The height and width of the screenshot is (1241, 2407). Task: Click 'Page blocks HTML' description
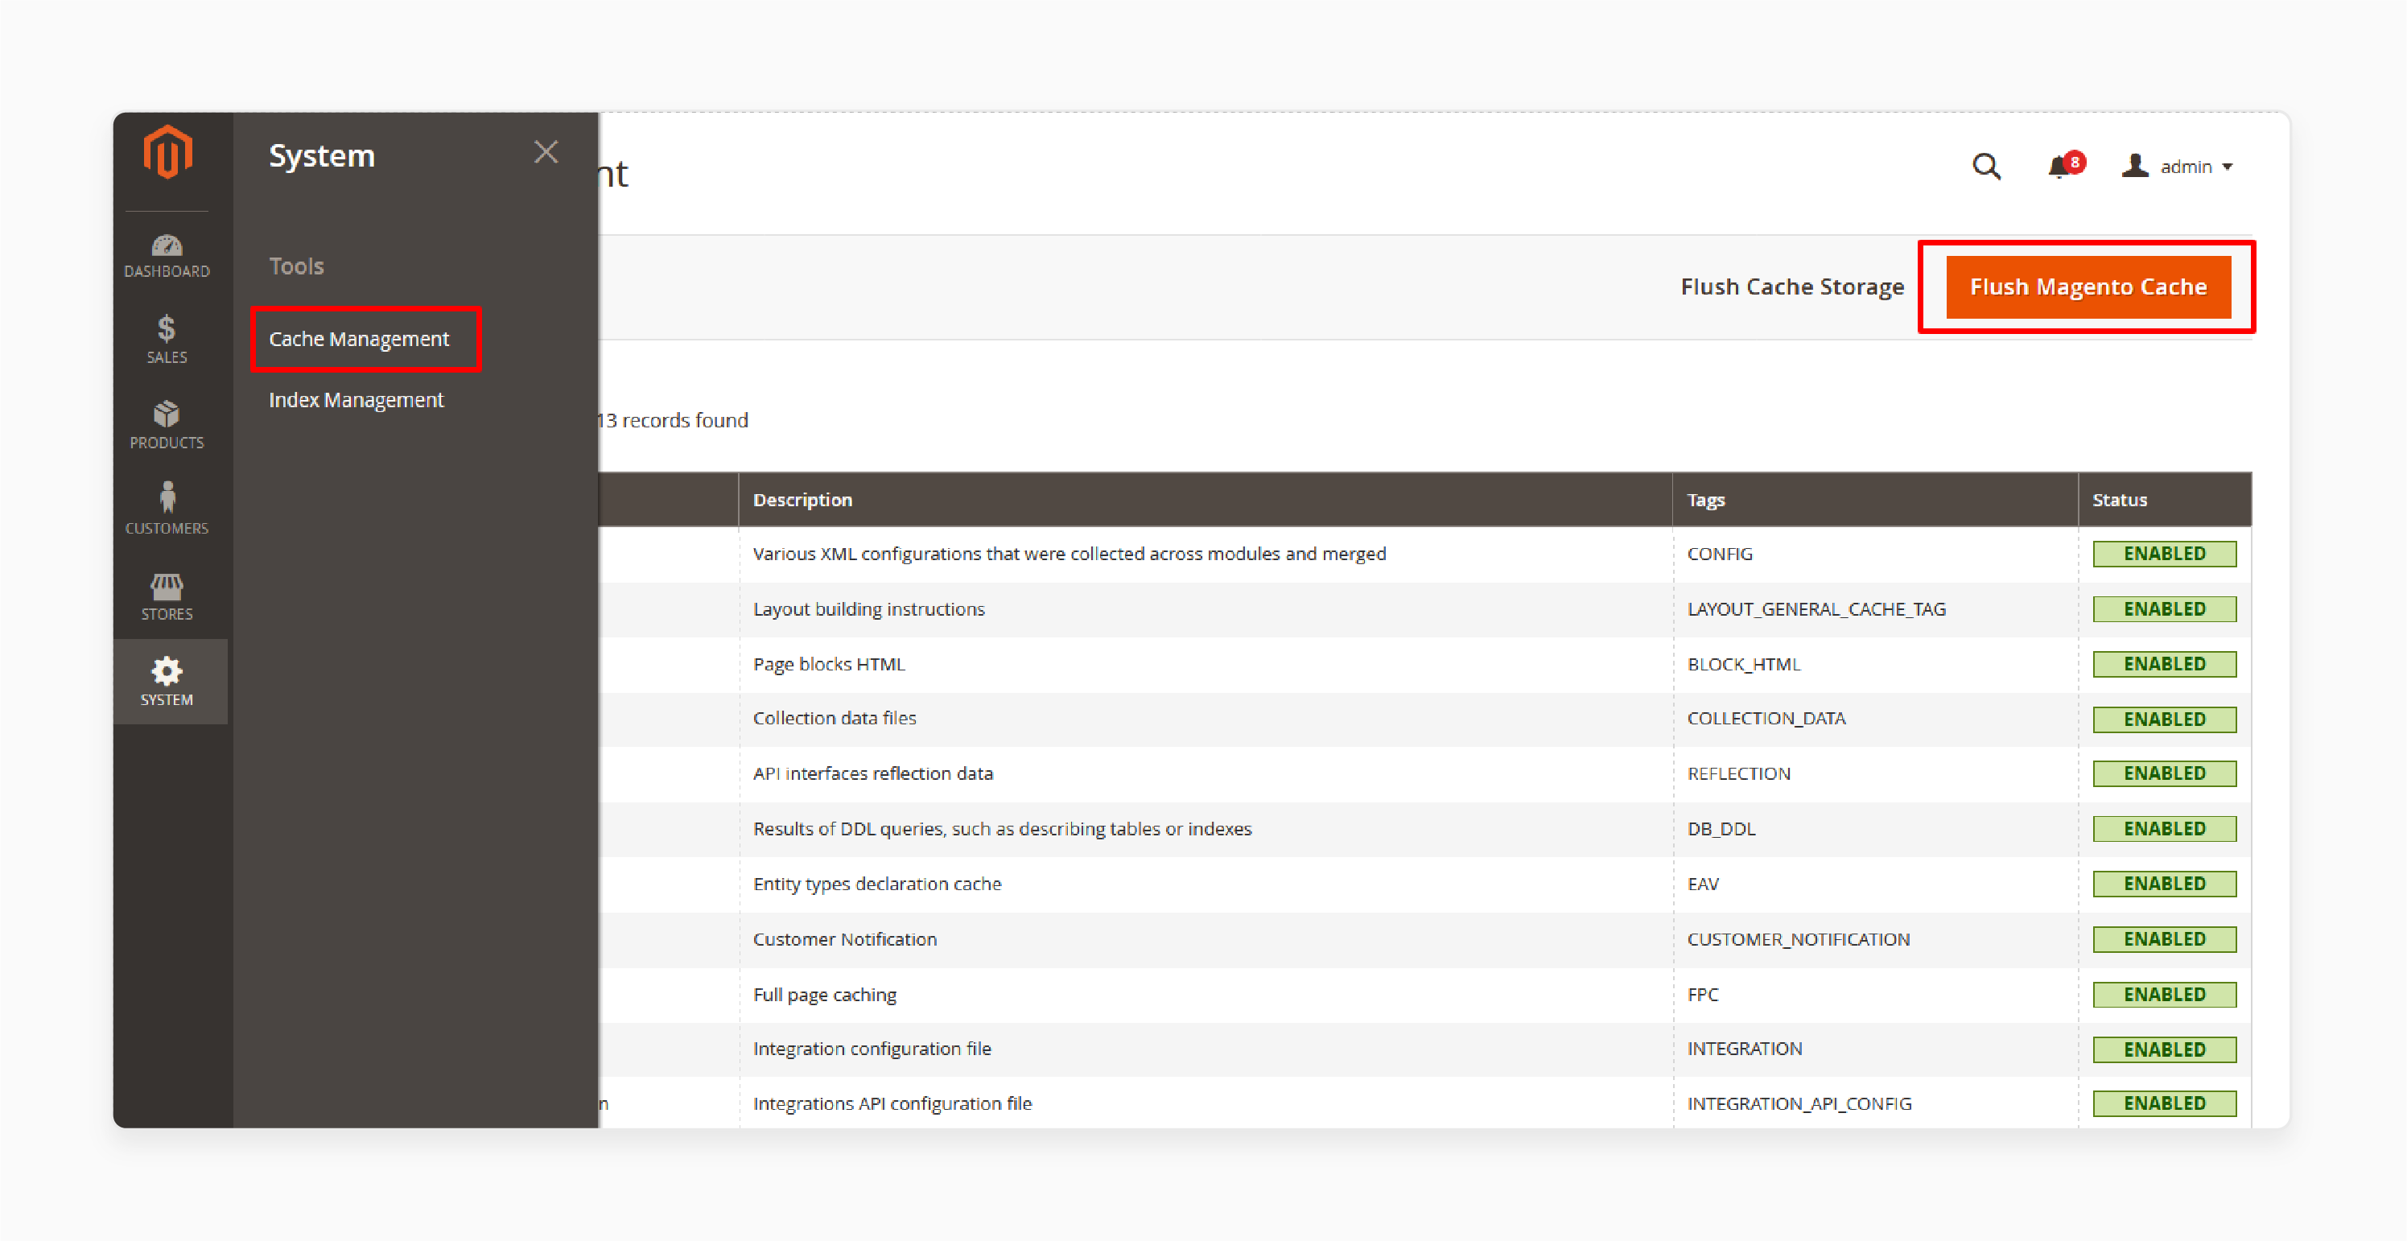829,665
